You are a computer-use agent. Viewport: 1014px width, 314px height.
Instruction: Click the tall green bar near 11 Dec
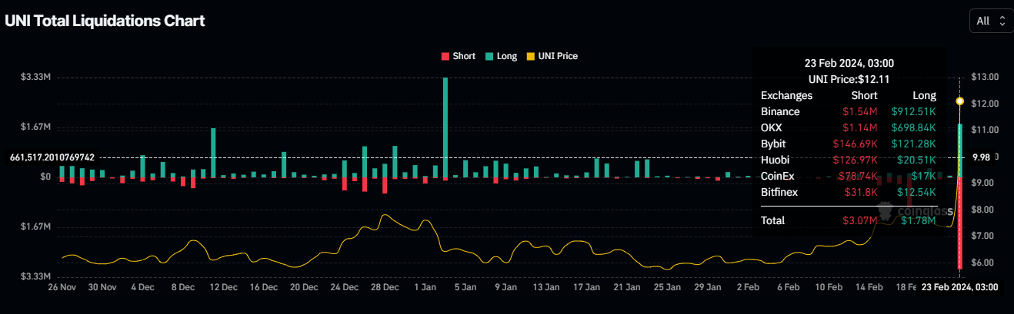click(x=213, y=153)
